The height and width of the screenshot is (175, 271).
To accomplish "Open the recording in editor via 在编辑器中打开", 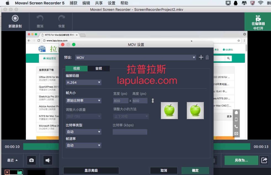I will pos(258,22).
